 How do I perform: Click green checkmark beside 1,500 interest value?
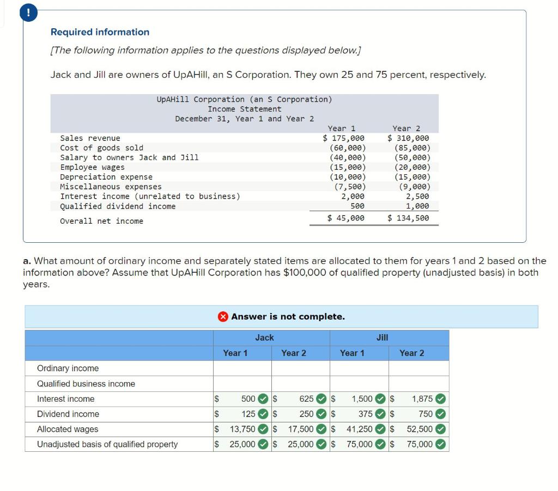(380, 399)
